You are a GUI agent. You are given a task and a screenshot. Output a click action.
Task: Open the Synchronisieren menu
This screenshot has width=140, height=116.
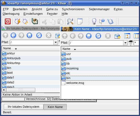tap(73, 9)
